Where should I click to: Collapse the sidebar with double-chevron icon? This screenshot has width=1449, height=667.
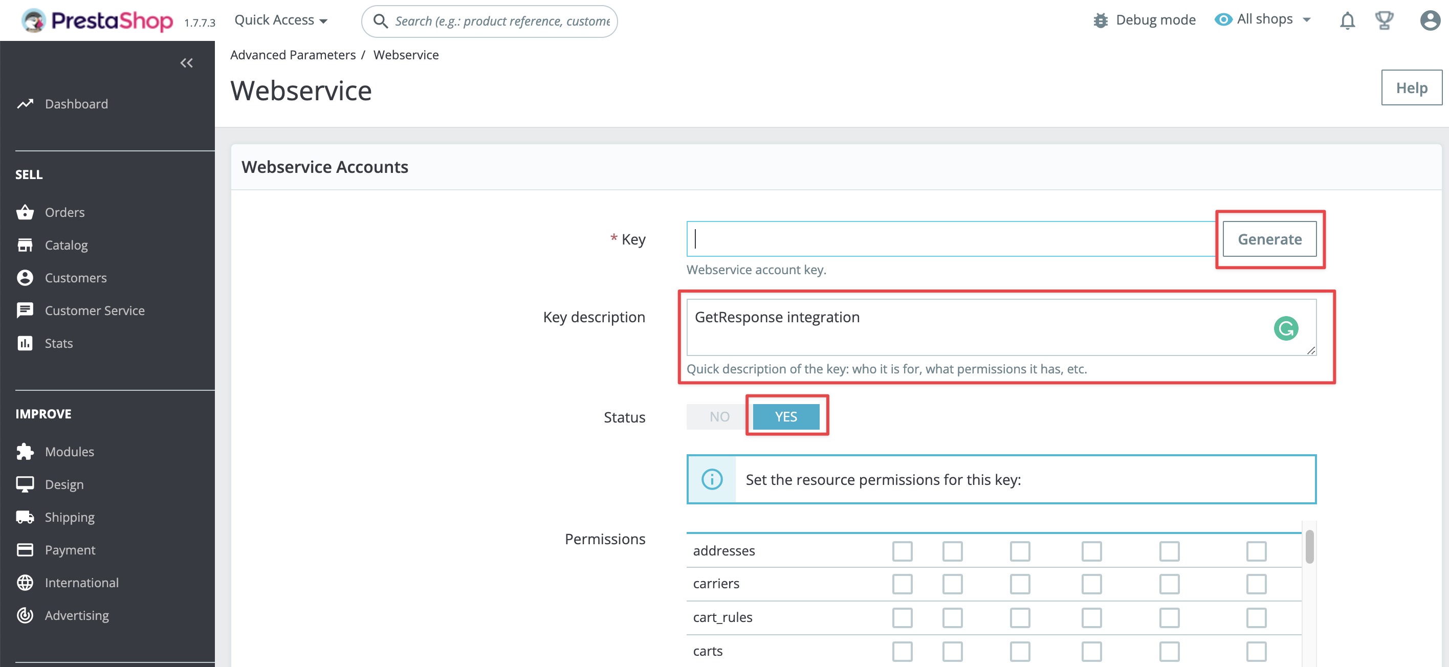pyautogui.click(x=187, y=63)
